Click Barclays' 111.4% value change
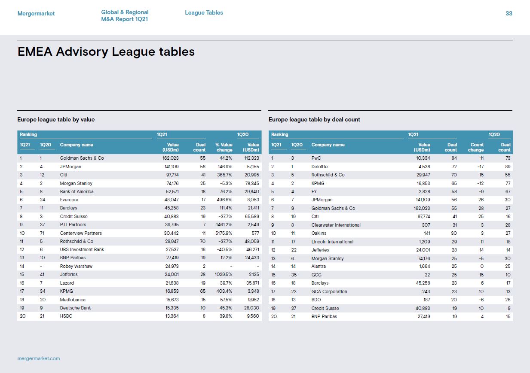530x373 pixels. (224, 208)
